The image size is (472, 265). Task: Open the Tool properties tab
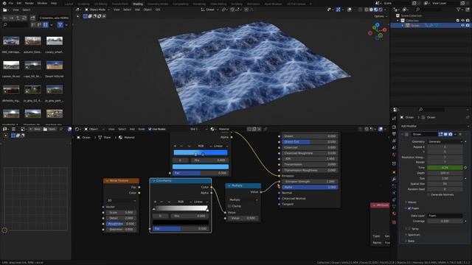394,119
